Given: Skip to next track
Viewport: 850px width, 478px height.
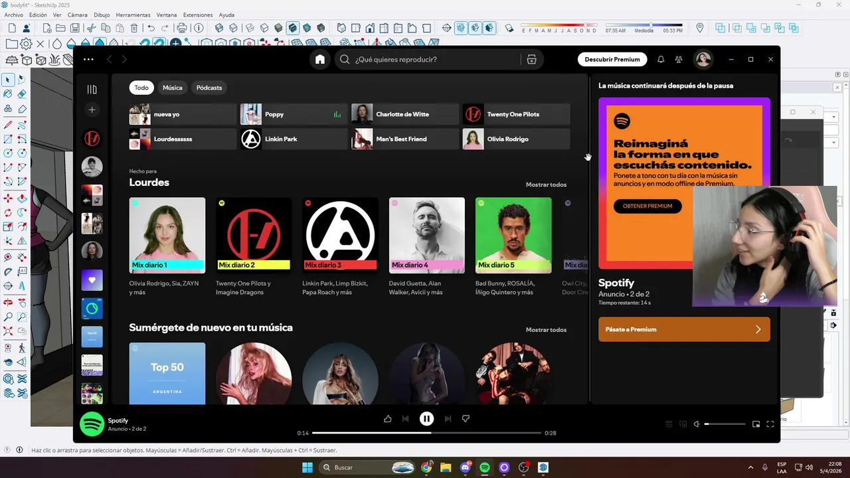Looking at the screenshot, I should tap(448, 419).
